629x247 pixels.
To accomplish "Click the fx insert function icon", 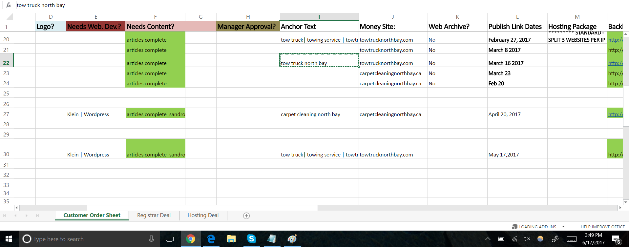I will (9, 5).
